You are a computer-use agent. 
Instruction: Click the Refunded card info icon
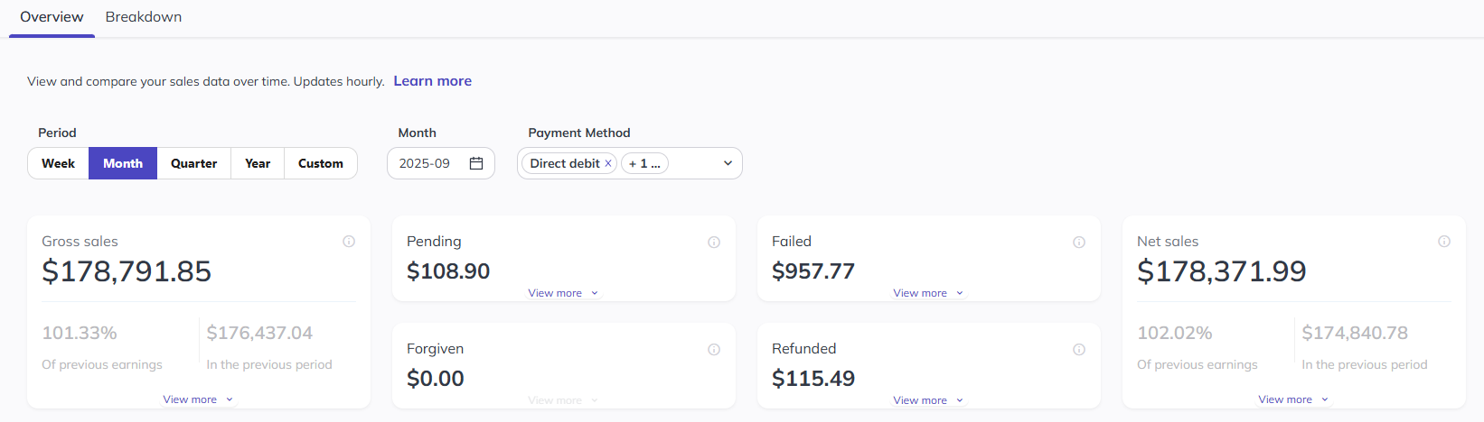(x=1079, y=349)
